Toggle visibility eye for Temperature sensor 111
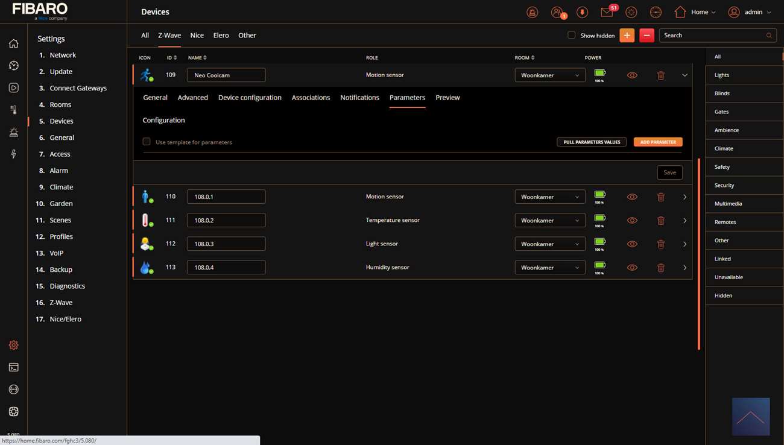The width and height of the screenshot is (784, 445). pos(632,221)
